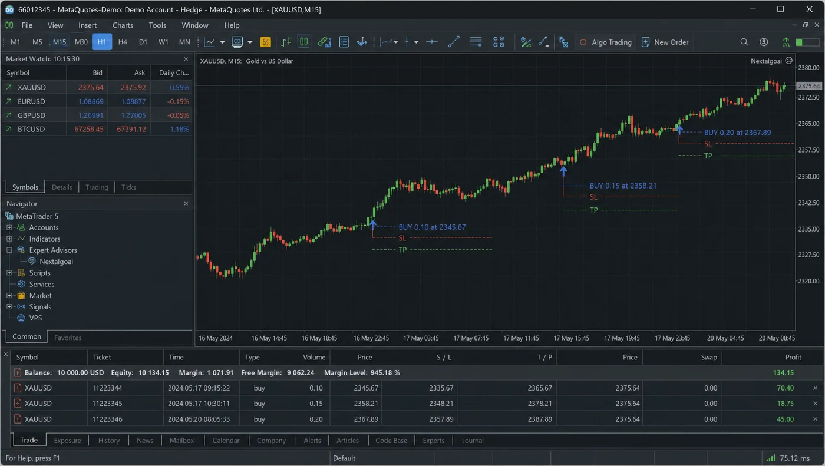The height and width of the screenshot is (466, 825).
Task: Switch to W1 timeframe
Action: pyautogui.click(x=164, y=42)
